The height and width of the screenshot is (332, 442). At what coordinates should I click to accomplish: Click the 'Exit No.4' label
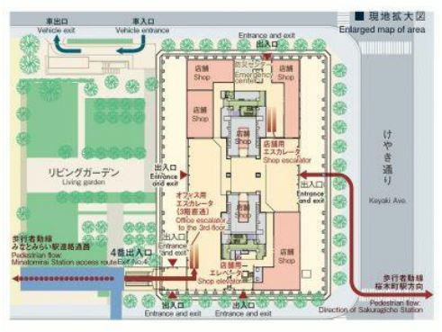[132, 262]
